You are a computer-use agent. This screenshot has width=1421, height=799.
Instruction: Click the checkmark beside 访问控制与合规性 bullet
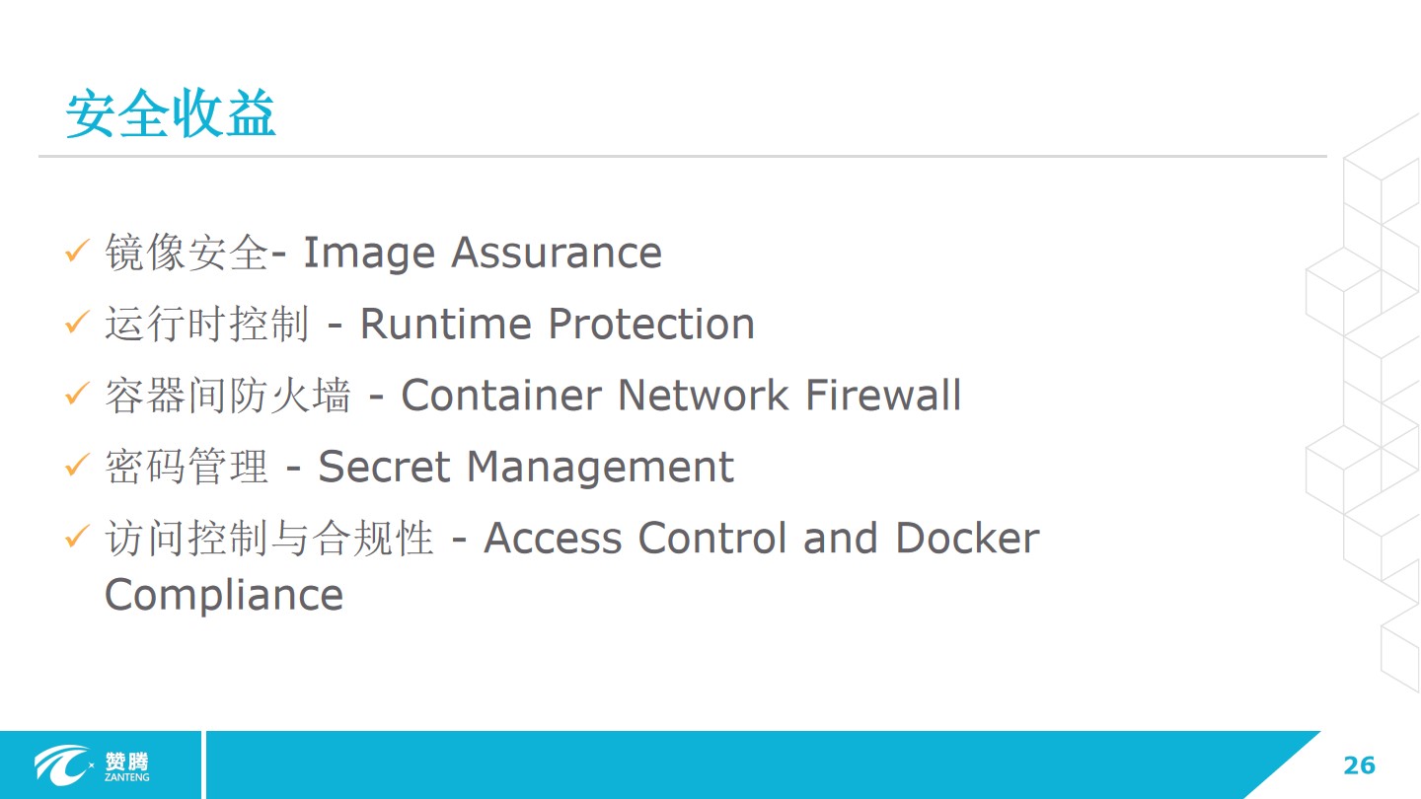[77, 538]
